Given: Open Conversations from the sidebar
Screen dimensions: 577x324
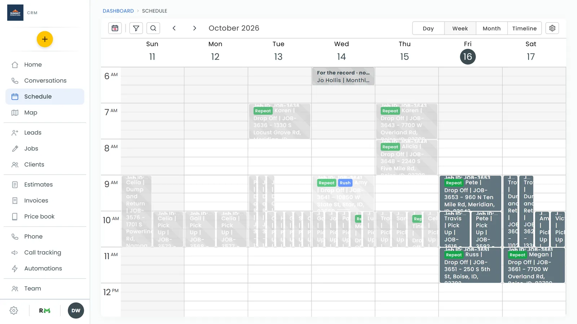Looking at the screenshot, I should pyautogui.click(x=45, y=81).
